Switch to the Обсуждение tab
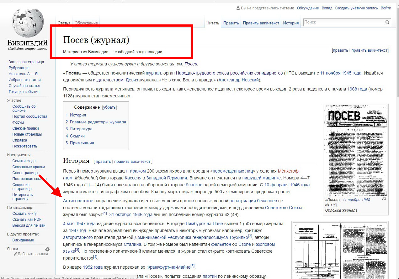 click(x=86, y=23)
